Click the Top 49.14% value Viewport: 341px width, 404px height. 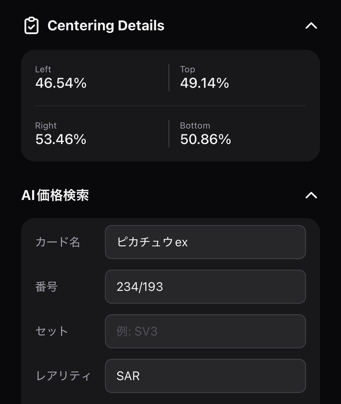point(205,83)
